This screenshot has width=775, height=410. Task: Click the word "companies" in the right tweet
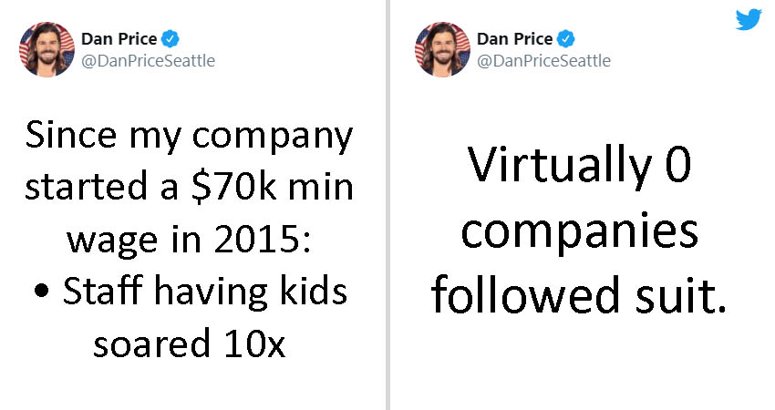point(579,231)
